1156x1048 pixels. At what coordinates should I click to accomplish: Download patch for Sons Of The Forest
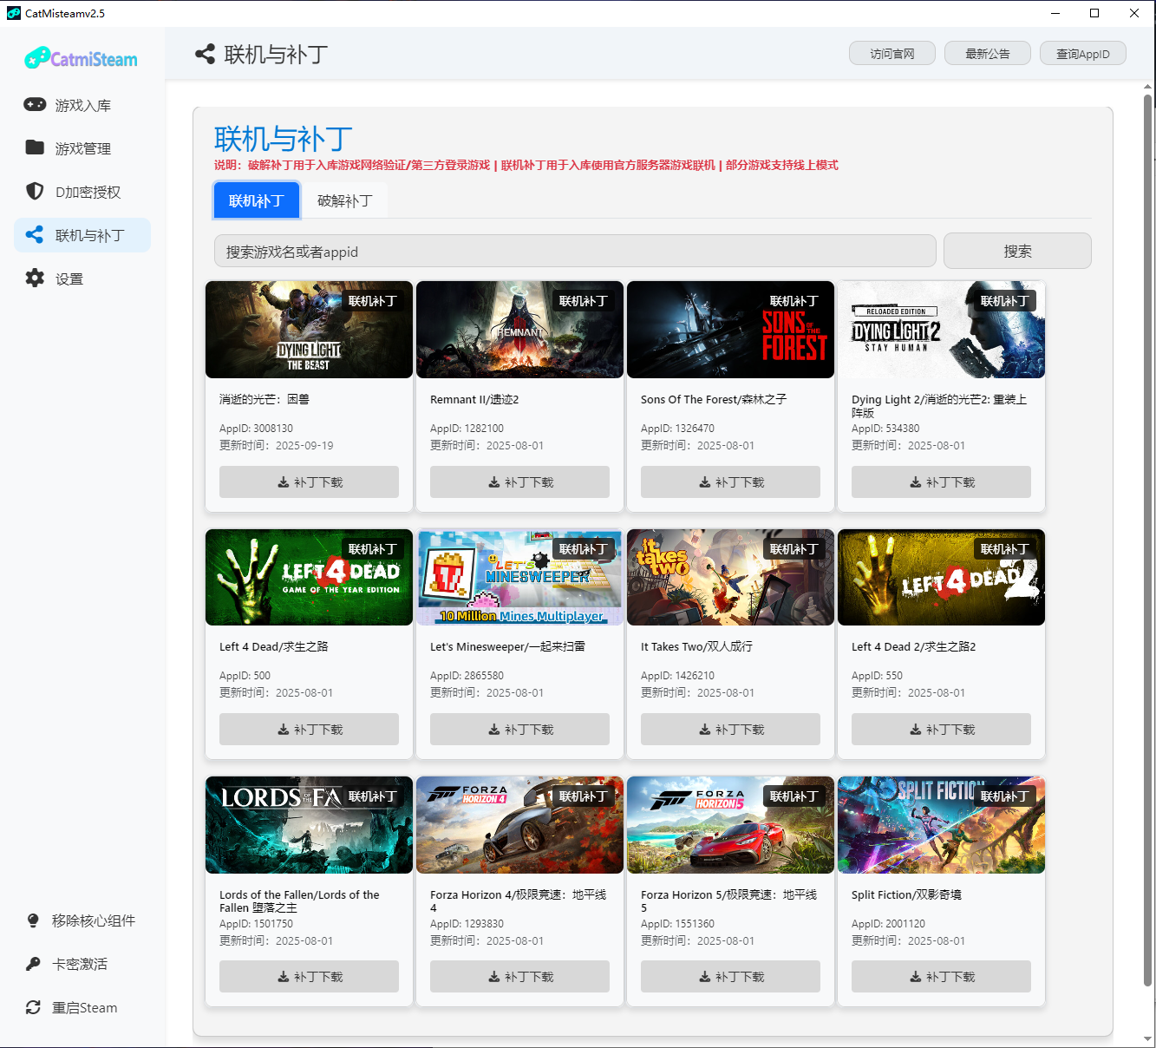coord(730,481)
